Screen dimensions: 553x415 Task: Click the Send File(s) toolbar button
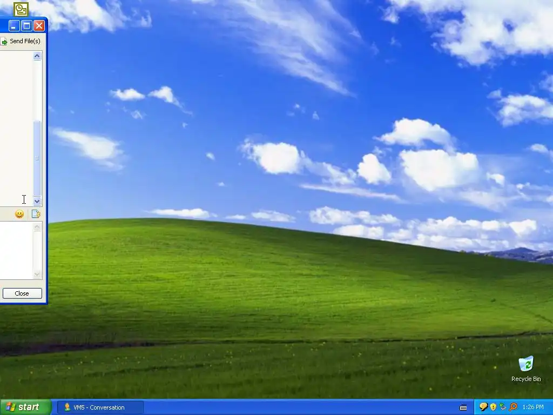21,41
